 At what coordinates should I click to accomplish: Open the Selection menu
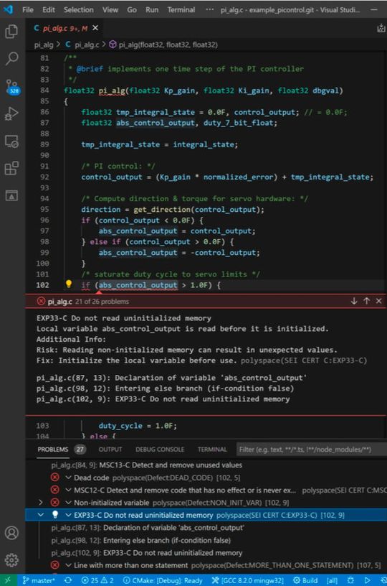(79, 10)
